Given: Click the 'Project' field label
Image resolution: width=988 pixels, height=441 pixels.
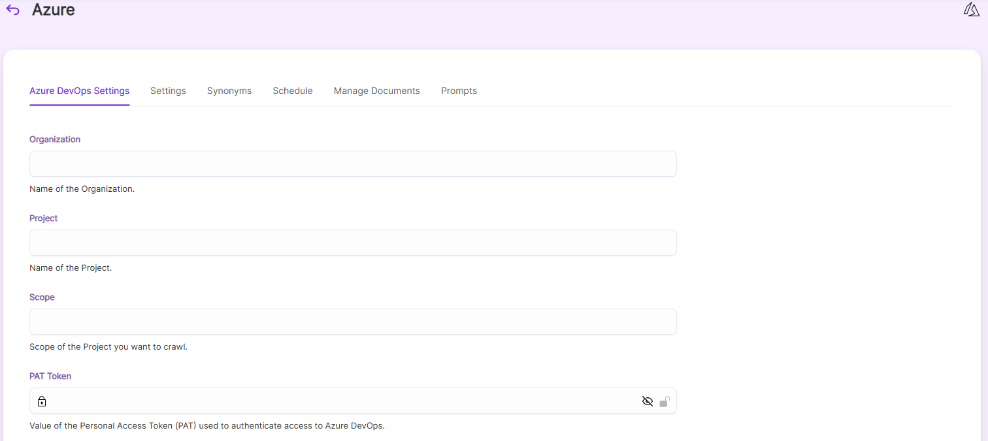Looking at the screenshot, I should click(44, 218).
